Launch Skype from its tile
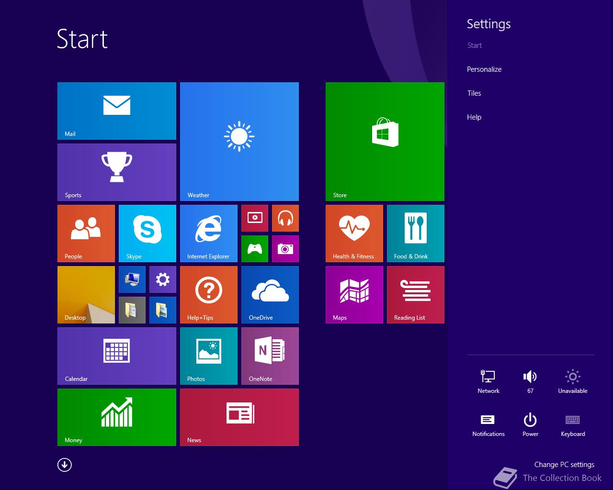Viewport: 613px width, 490px height. click(x=148, y=234)
